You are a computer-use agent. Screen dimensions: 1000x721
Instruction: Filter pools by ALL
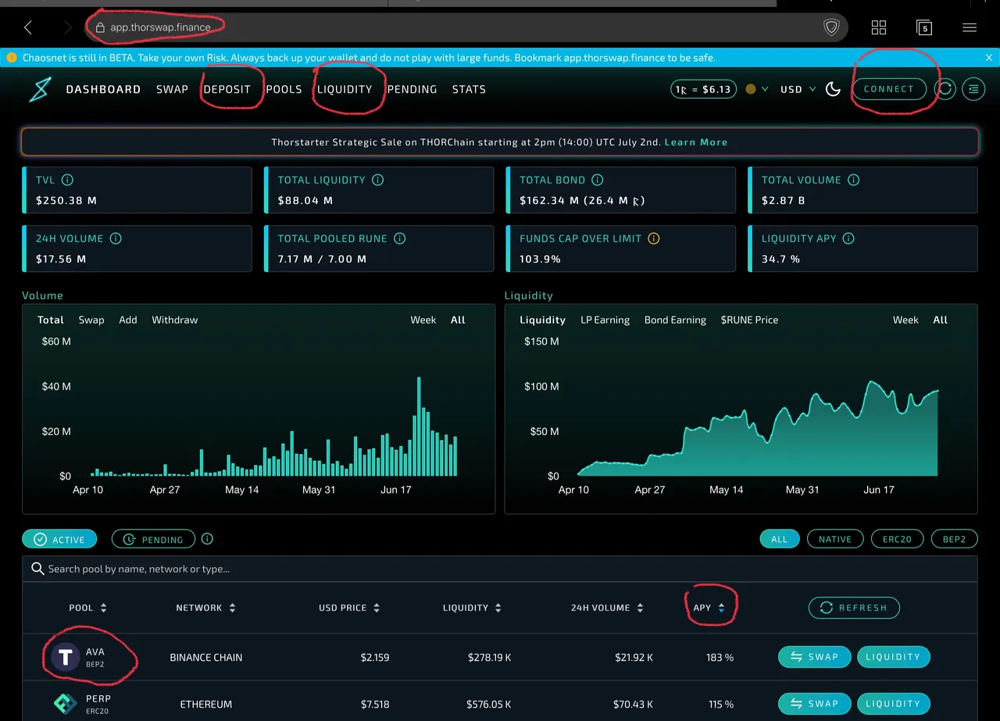point(780,539)
